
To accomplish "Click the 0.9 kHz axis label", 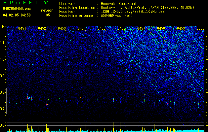I will point(3,76).
